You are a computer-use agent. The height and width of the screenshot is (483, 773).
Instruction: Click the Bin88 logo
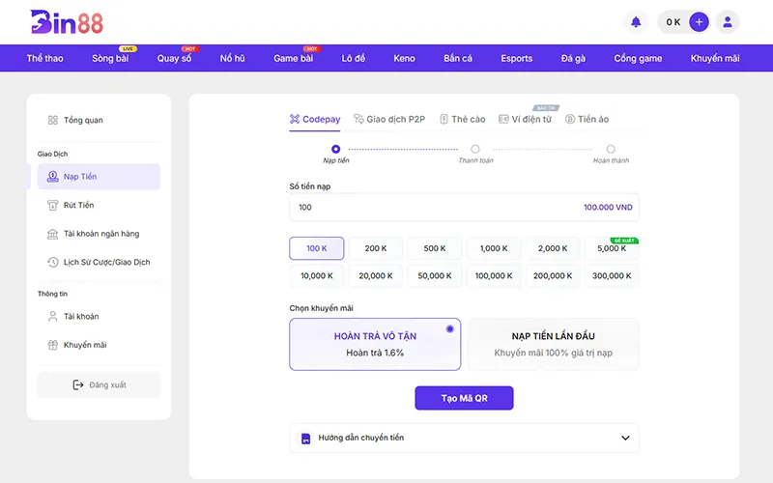click(x=66, y=21)
